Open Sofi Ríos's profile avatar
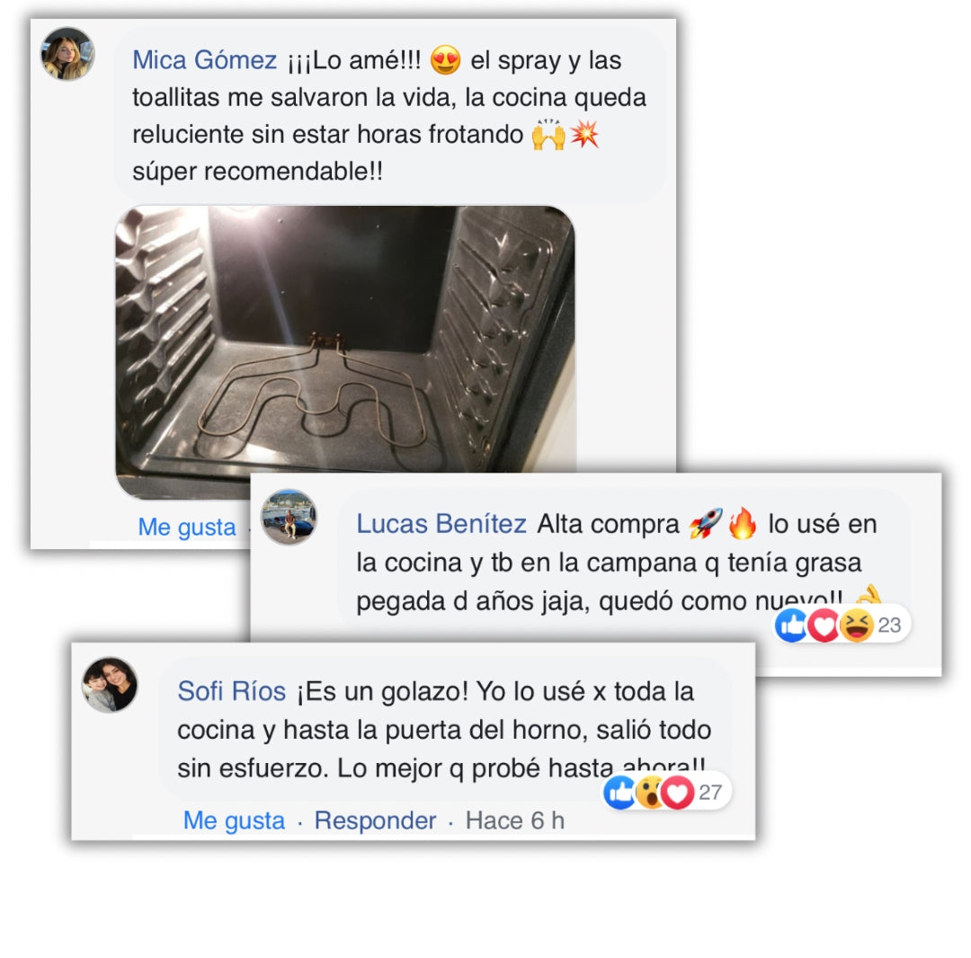971x958 pixels. tap(111, 685)
